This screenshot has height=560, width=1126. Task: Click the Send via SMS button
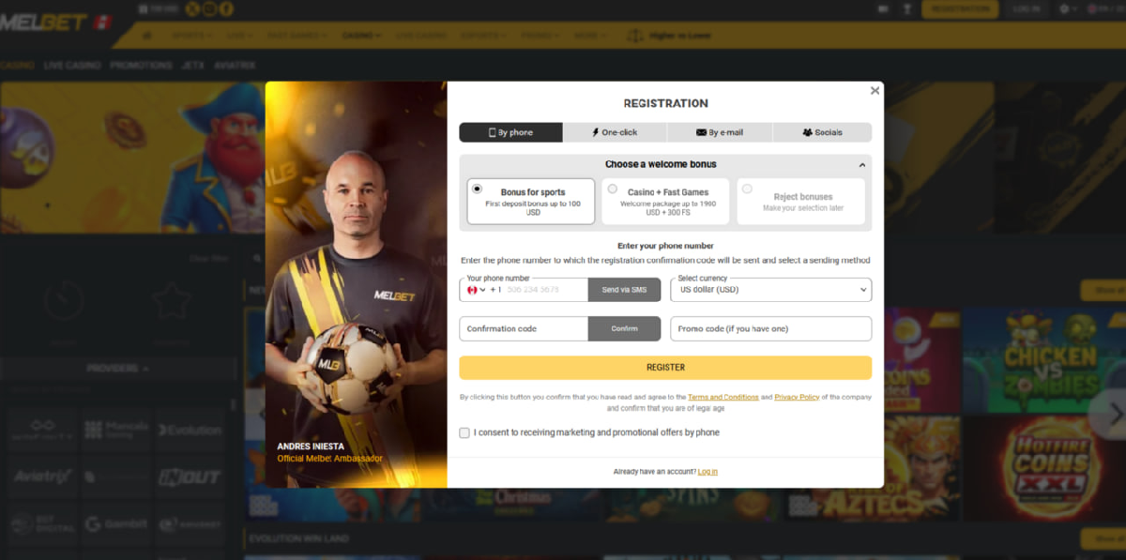click(x=624, y=290)
